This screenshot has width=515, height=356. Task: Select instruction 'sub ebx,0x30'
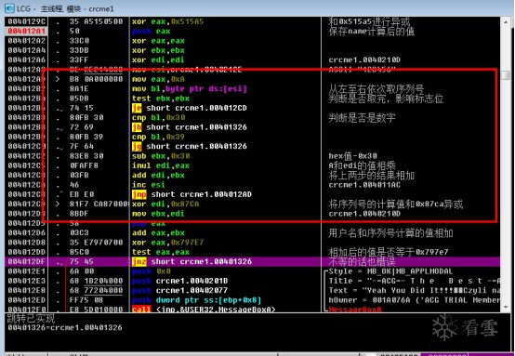[161, 156]
